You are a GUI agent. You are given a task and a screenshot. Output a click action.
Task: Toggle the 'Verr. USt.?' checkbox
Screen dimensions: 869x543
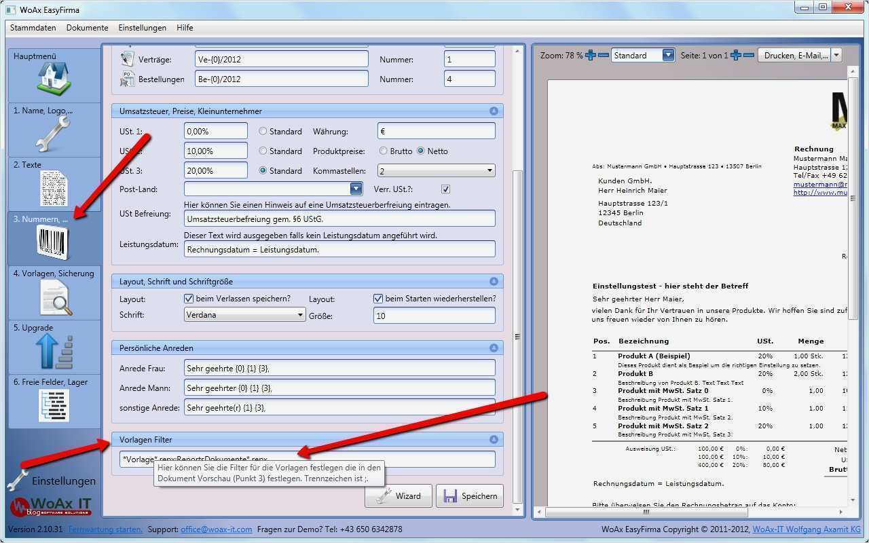(445, 189)
